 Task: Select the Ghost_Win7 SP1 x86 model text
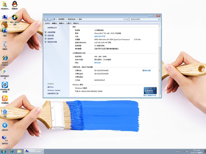point(108,33)
